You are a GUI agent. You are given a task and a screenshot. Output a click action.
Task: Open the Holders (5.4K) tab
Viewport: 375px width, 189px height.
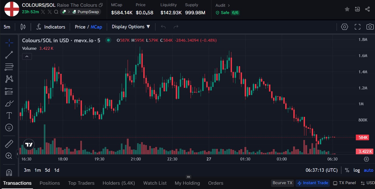click(x=119, y=183)
